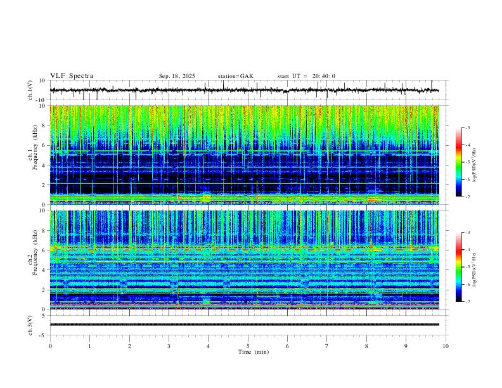This screenshot has width=502, height=388.
Task: Click the 6 kHz tick on ch.2 frequency axis
Action: pos(44,250)
